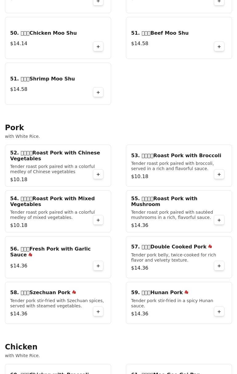
Task: Click the Pork section heading
Action: click(x=14, y=128)
